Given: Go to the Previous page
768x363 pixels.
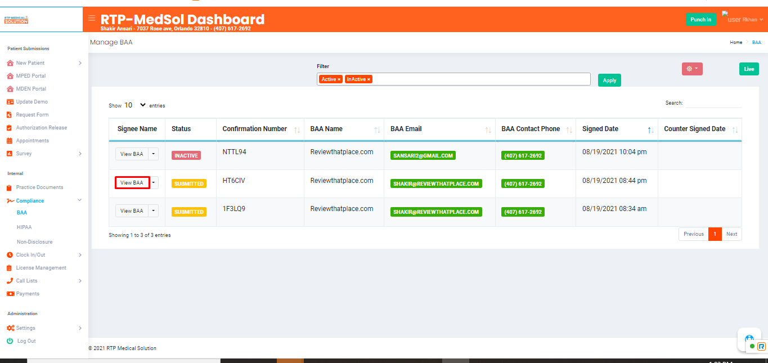Looking at the screenshot, I should point(694,234).
